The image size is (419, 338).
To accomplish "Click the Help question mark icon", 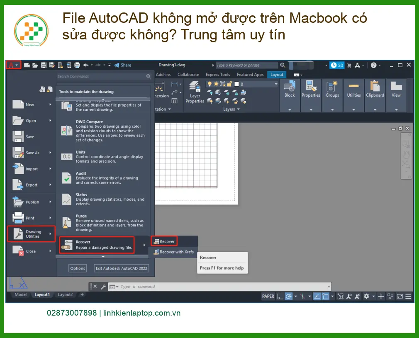I will tap(373, 65).
